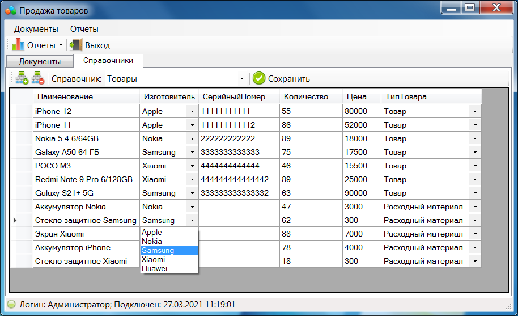
Task: Select the iPhone 12 name cell
Action: pyautogui.click(x=87, y=111)
